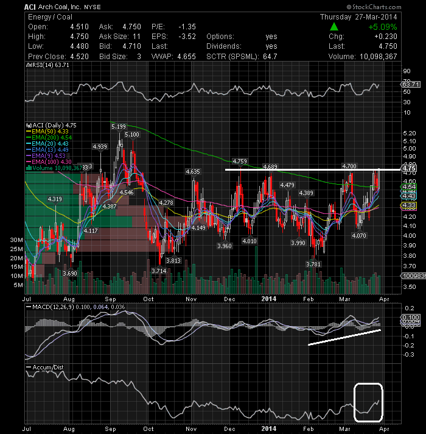Screen dimensions: 426x434
Task: Select the 4.939 price label
Action: click(x=100, y=147)
